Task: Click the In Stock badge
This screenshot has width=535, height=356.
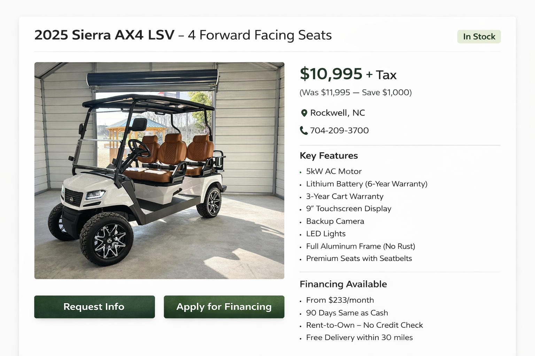Action: click(x=479, y=37)
